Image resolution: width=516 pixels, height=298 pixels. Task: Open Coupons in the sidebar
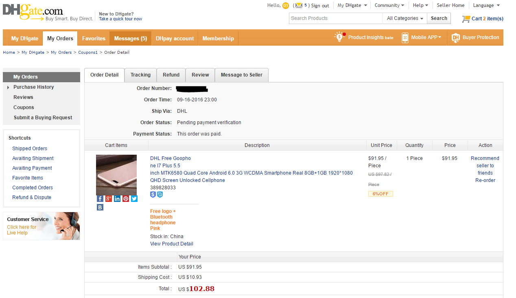(24, 107)
